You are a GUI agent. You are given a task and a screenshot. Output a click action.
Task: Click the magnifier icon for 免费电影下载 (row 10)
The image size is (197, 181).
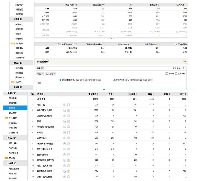64,155
